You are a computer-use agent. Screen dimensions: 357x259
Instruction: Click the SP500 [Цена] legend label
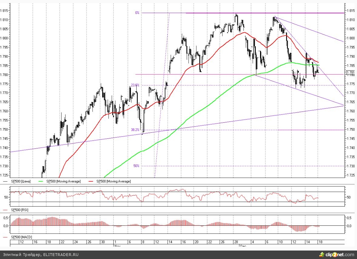click(x=21, y=181)
